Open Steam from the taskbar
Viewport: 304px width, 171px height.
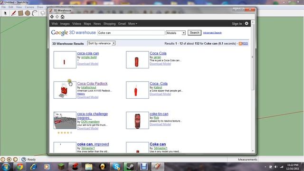pos(130,167)
